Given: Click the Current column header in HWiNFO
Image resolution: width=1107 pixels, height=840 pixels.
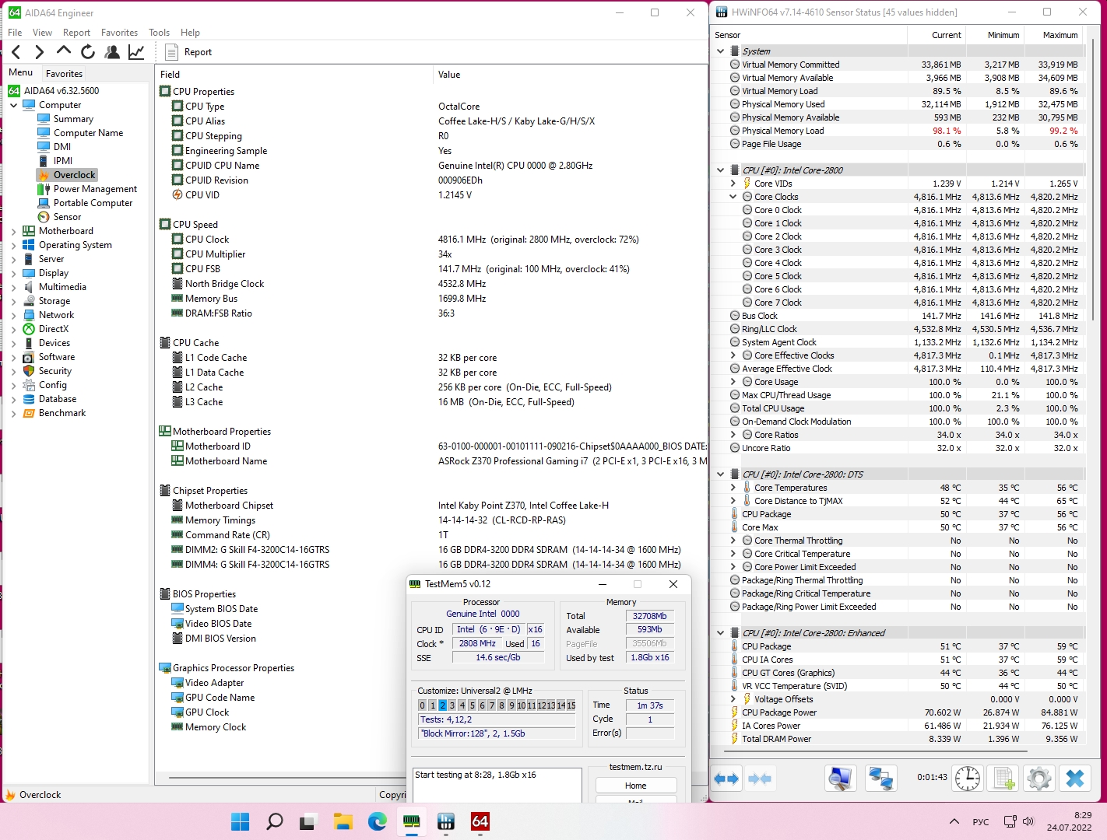Looking at the screenshot, I should (936, 35).
